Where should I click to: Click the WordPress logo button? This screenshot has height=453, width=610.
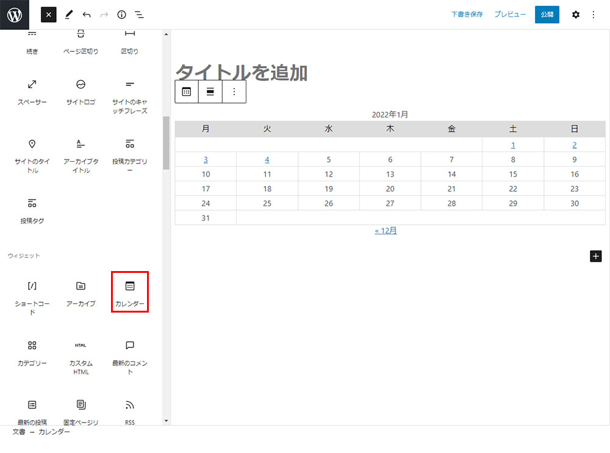pos(15,15)
